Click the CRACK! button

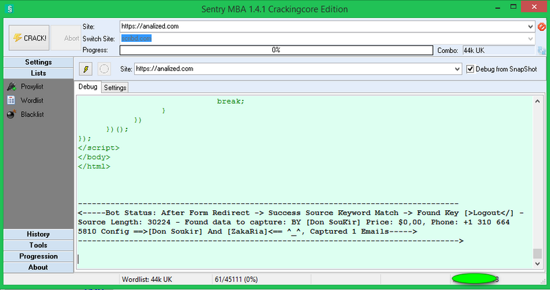[29, 38]
